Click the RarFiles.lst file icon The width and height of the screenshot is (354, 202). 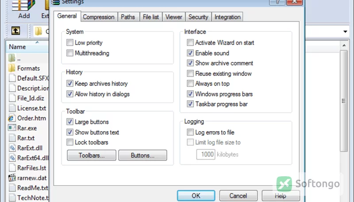click(12, 167)
